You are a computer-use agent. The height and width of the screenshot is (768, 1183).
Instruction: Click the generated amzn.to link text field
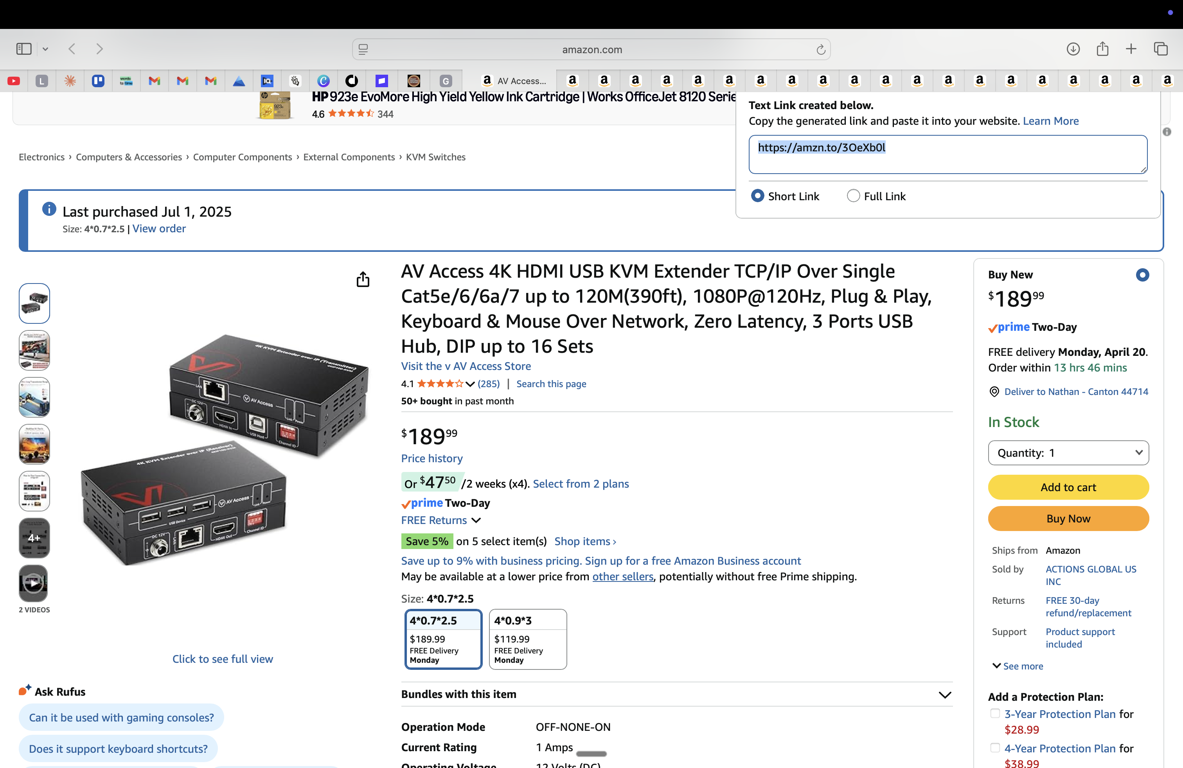948,154
